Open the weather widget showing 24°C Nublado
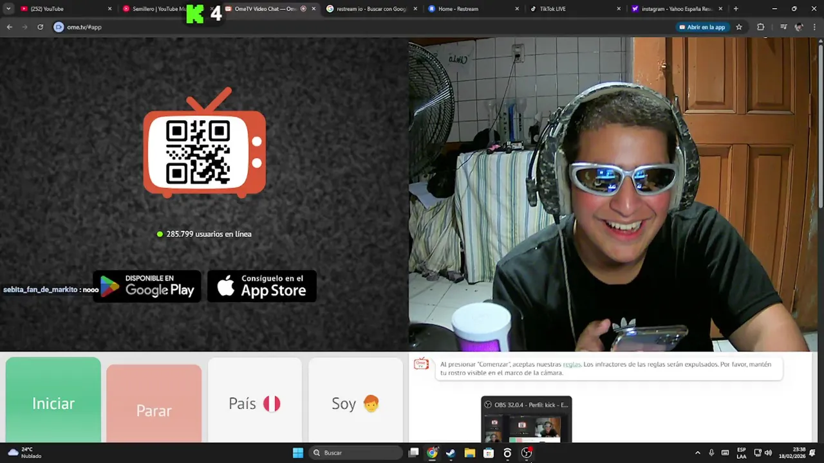The image size is (824, 463). click(24, 453)
